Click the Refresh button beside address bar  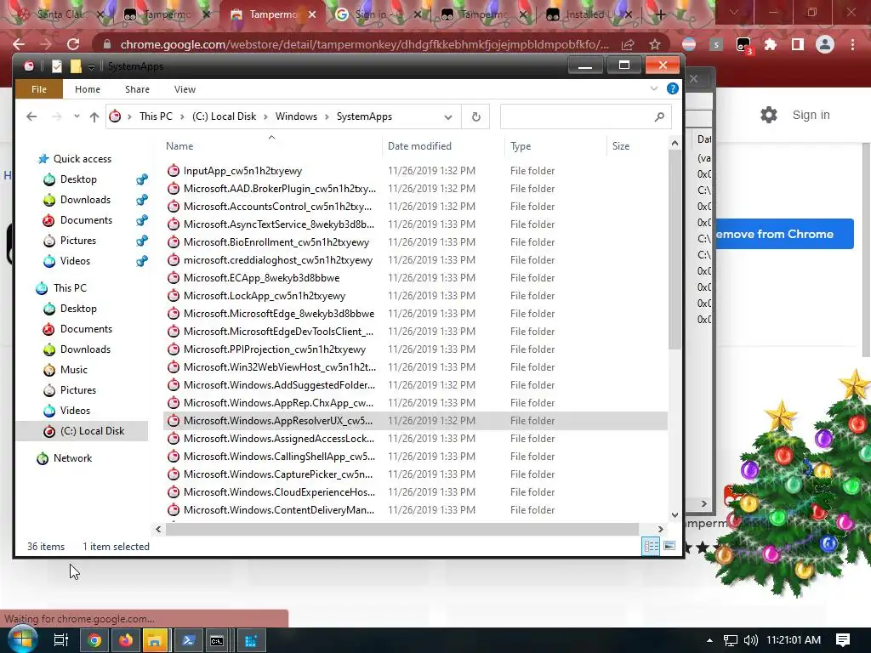click(476, 117)
